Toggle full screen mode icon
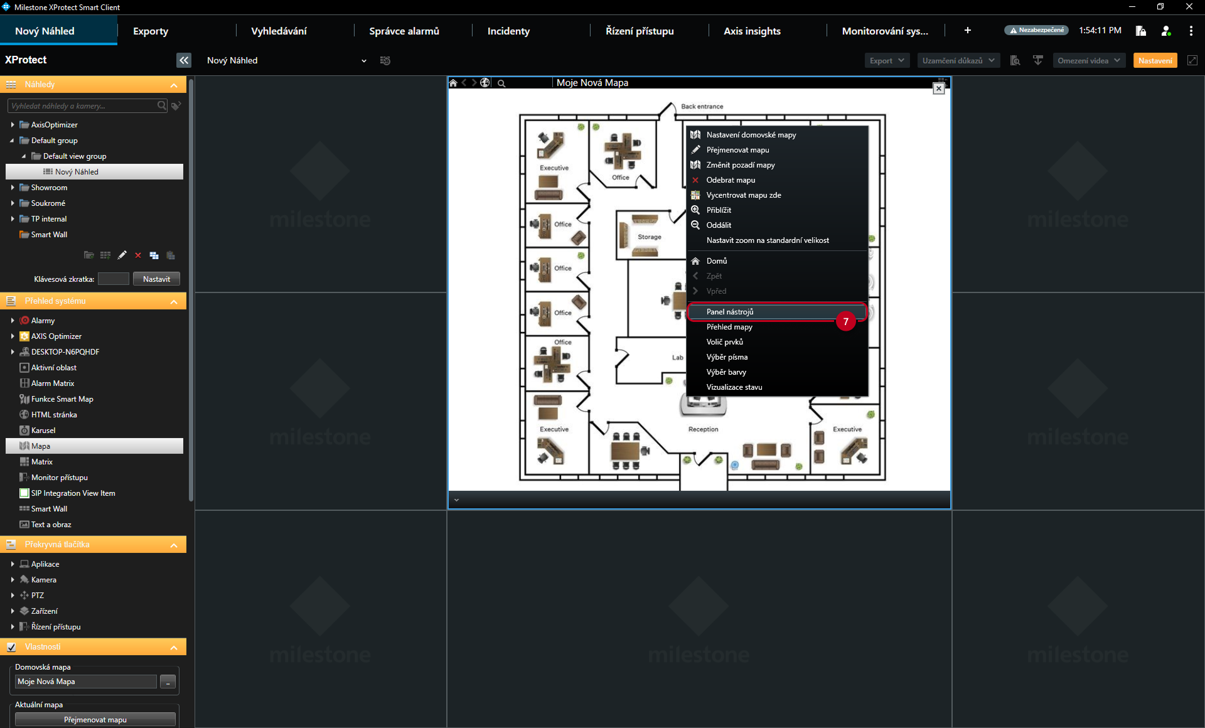 pyautogui.click(x=1192, y=60)
